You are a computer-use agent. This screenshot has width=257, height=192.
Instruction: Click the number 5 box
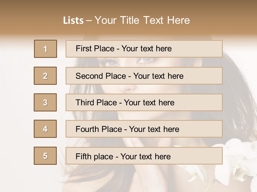[x=45, y=156]
